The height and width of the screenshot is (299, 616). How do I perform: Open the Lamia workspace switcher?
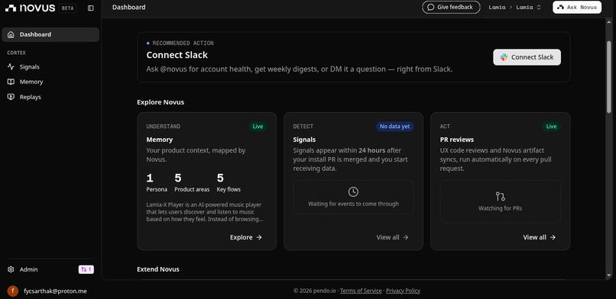(x=529, y=7)
